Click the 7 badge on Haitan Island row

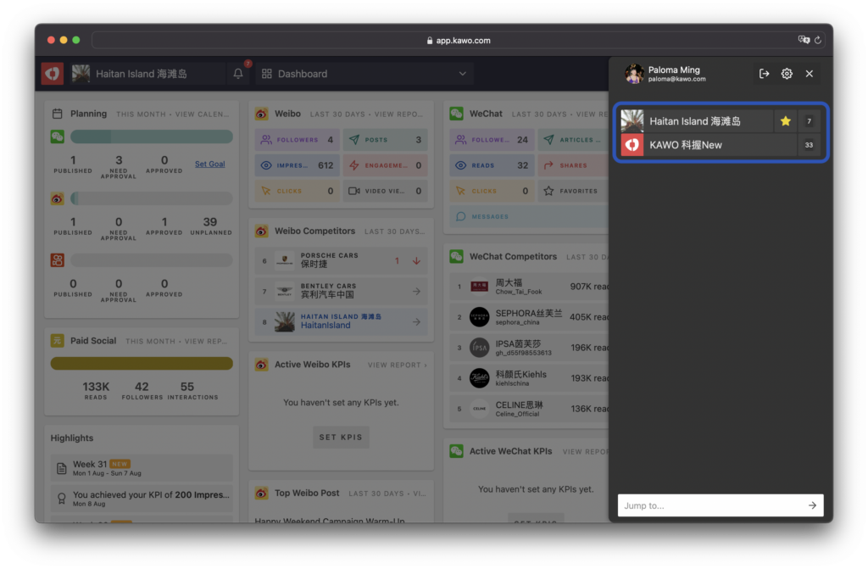pos(809,121)
